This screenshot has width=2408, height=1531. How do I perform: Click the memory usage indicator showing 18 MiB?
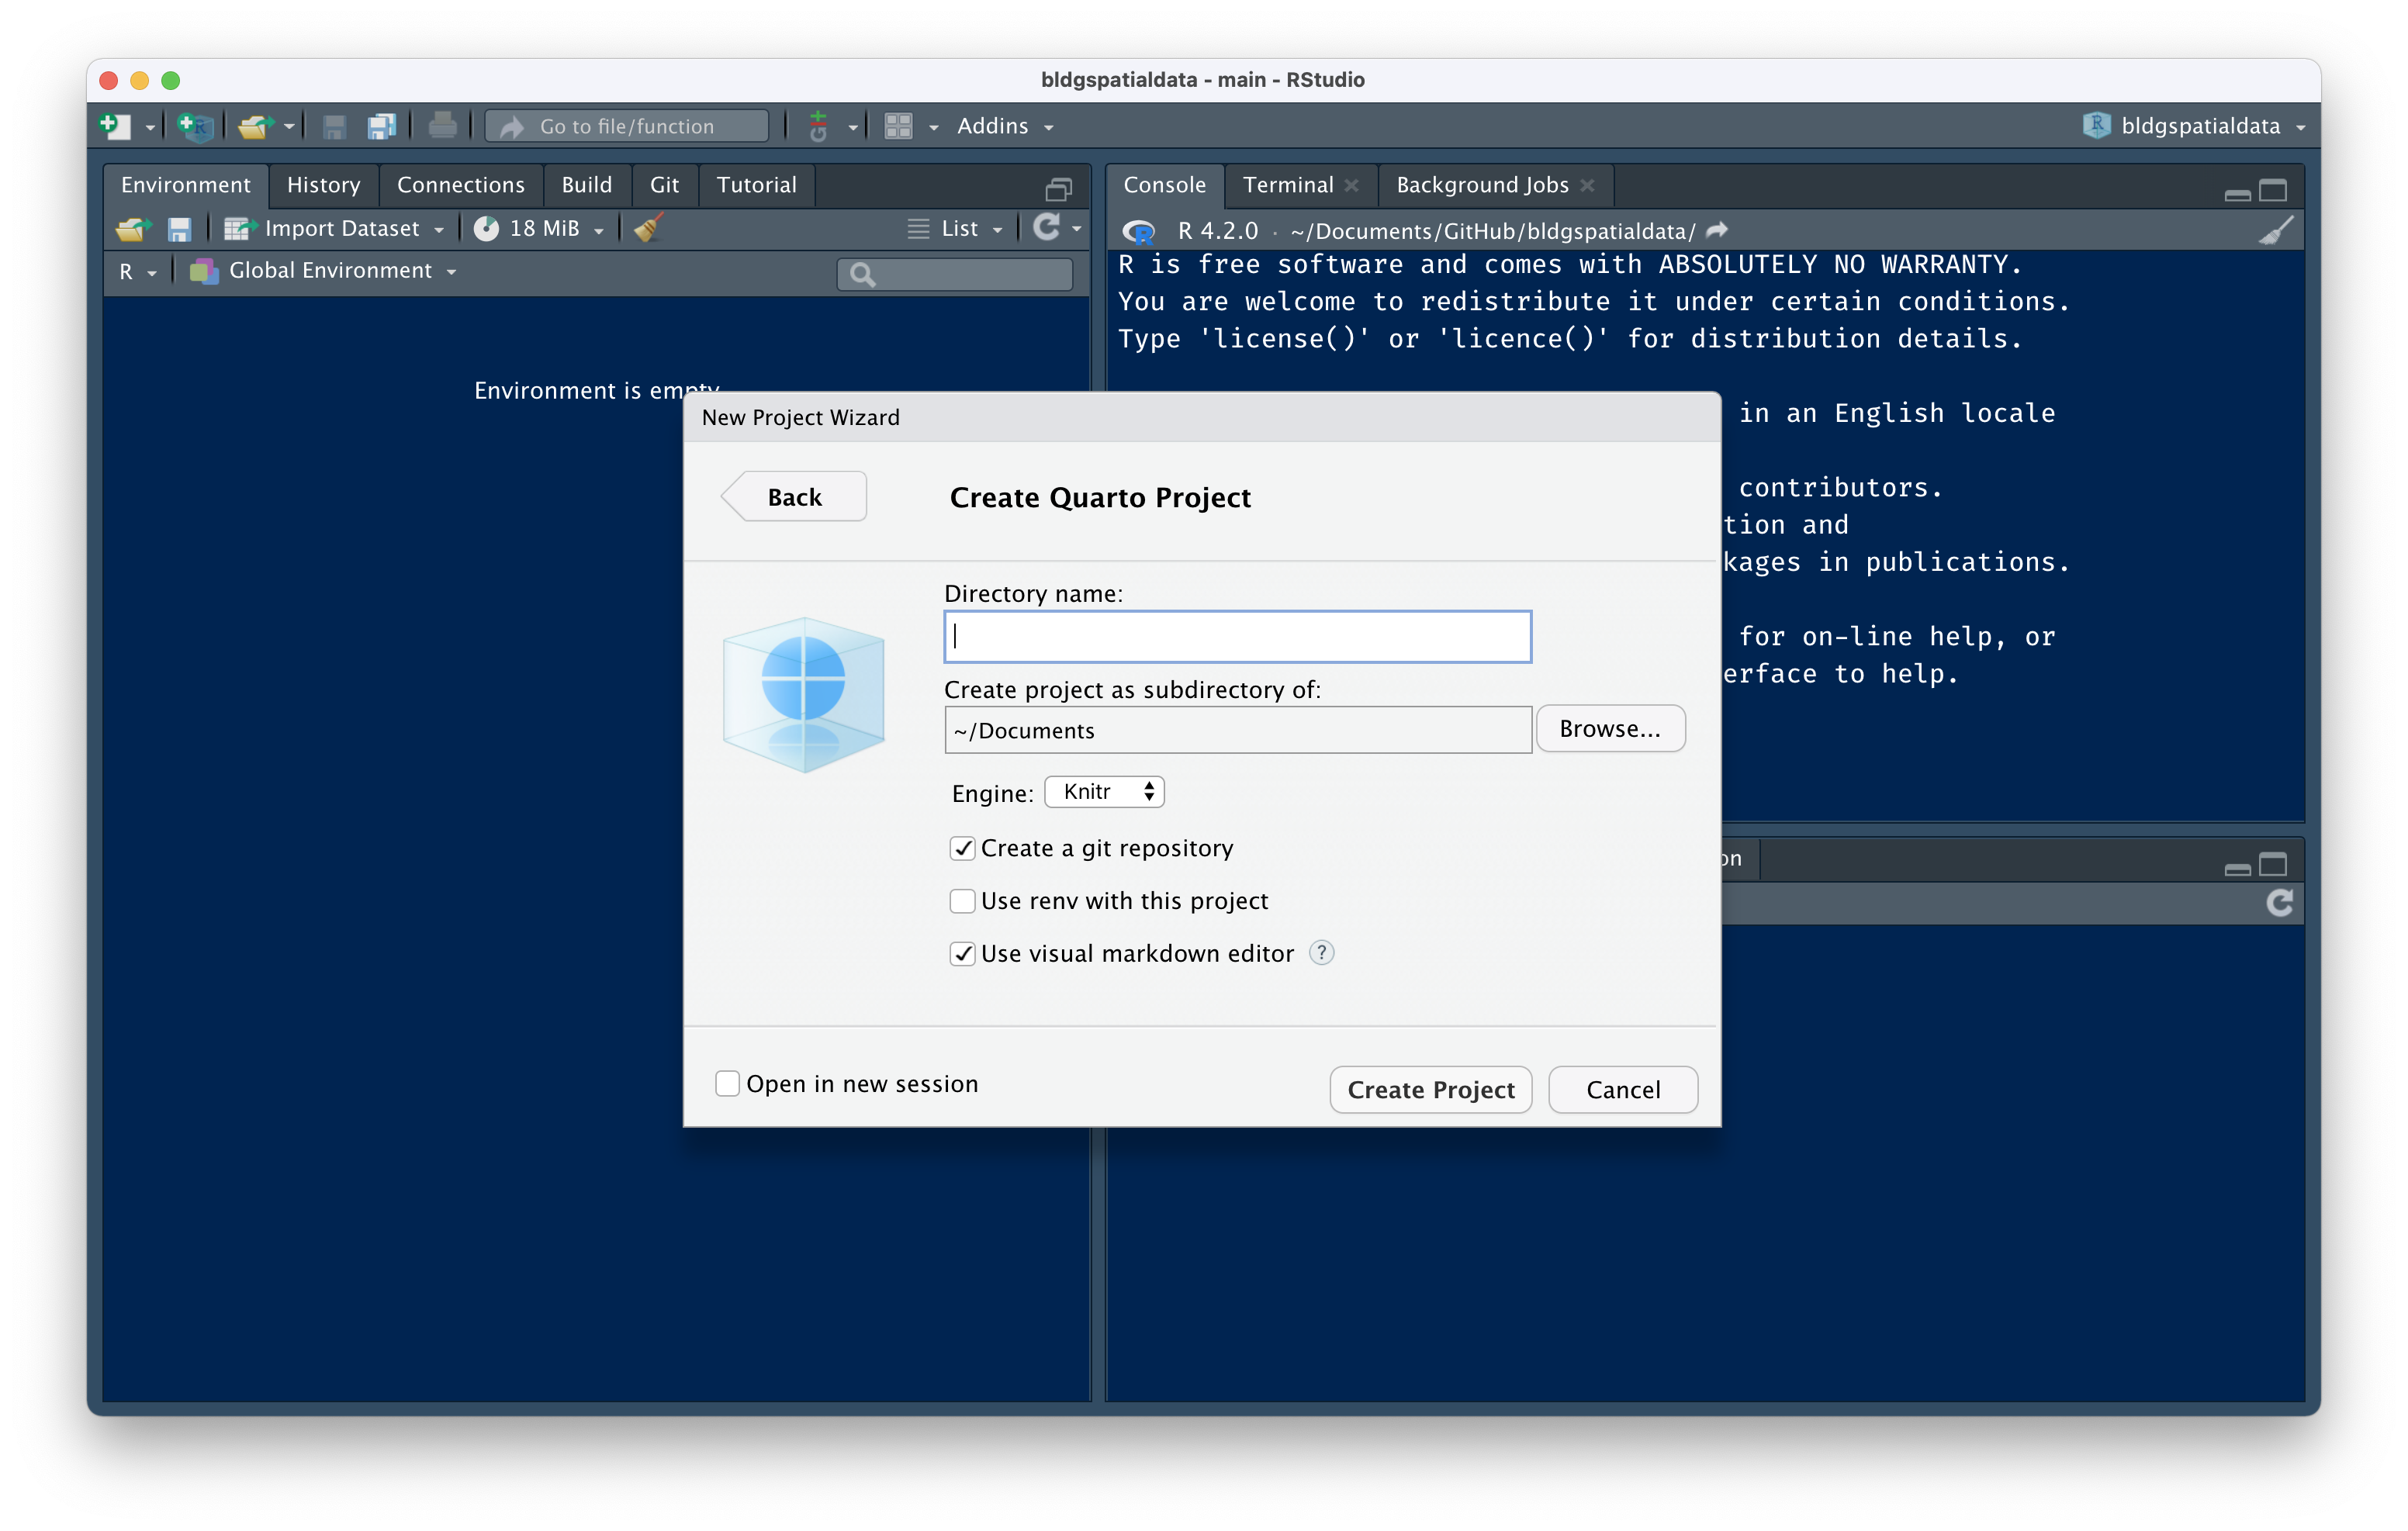(537, 228)
